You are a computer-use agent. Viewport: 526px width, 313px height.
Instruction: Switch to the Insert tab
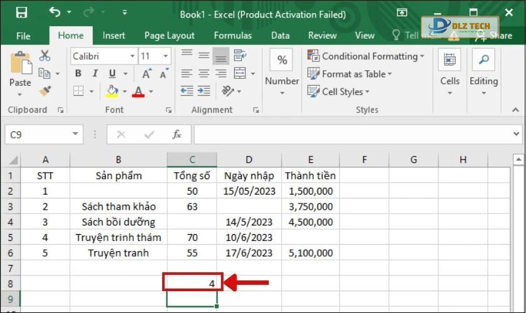pos(114,36)
